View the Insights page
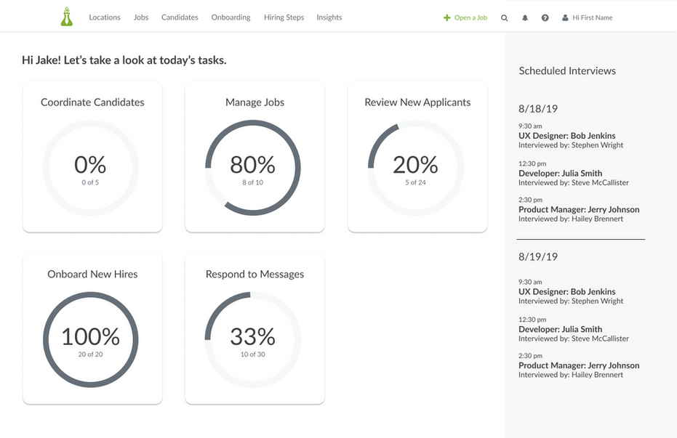 coord(329,17)
